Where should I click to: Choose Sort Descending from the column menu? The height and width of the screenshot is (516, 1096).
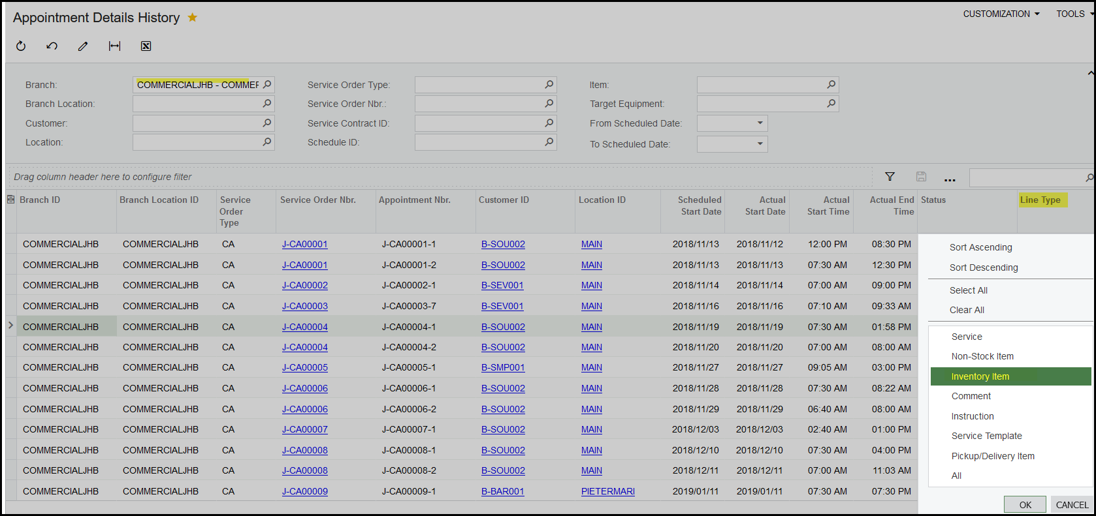pos(984,267)
